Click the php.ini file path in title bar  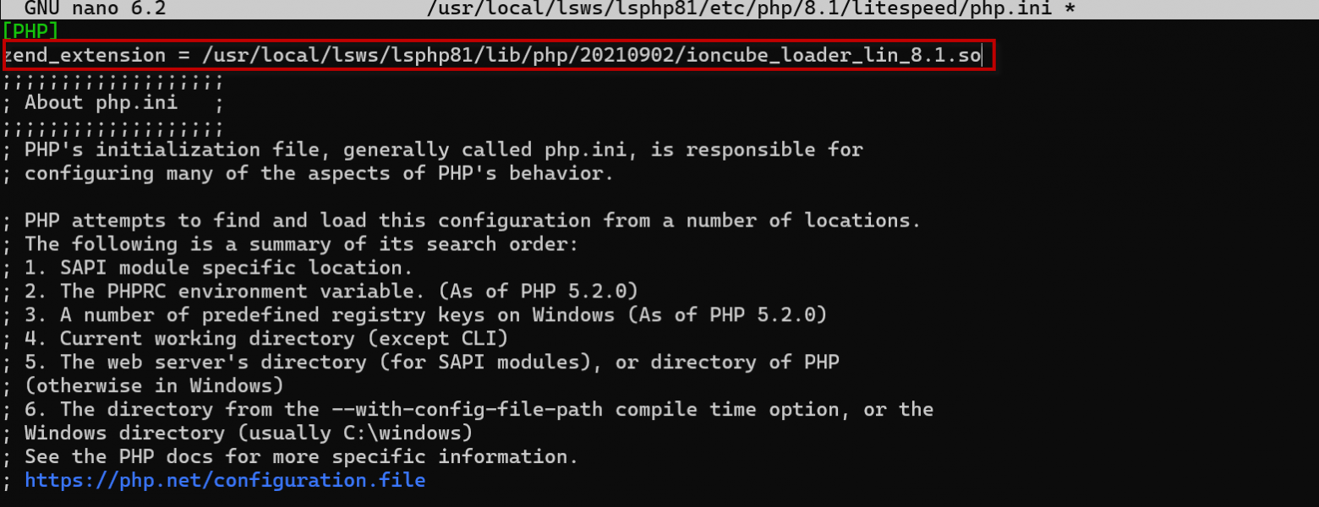click(x=743, y=9)
